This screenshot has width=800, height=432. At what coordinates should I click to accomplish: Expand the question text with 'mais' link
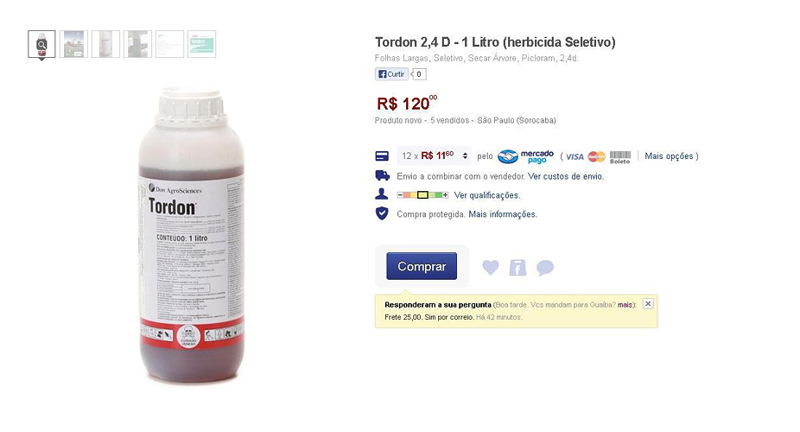pyautogui.click(x=625, y=305)
